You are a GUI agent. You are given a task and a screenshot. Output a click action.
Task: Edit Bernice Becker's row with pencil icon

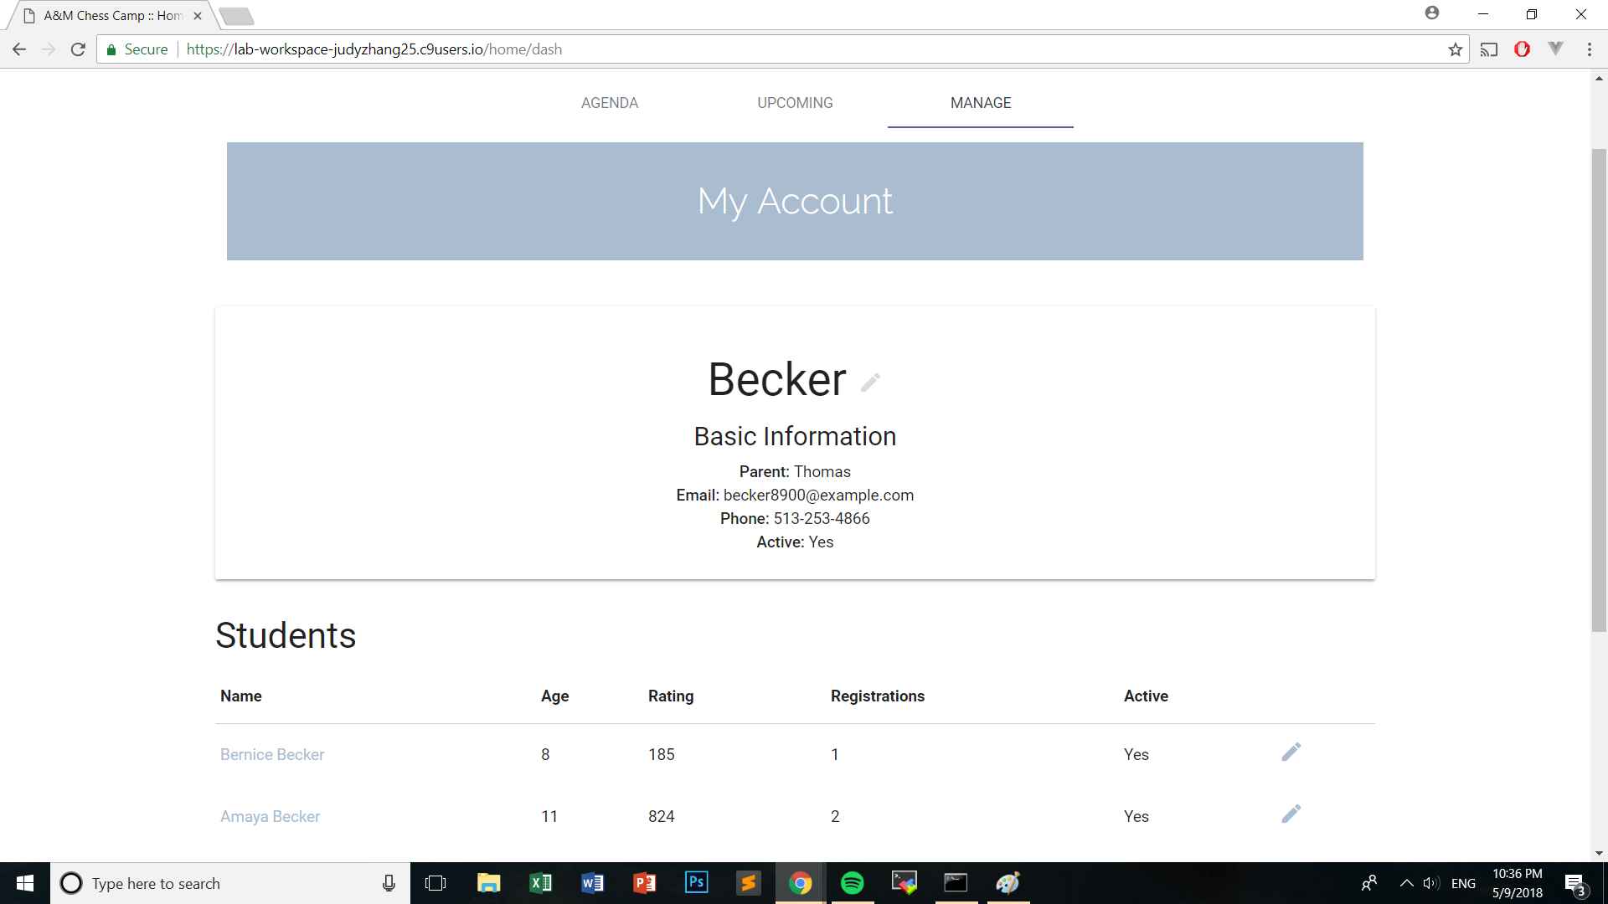[x=1291, y=752]
